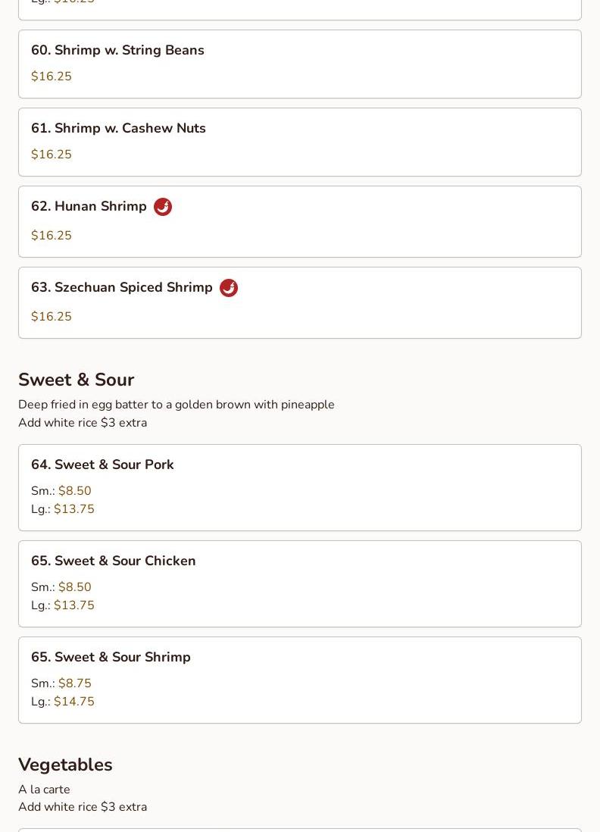This screenshot has height=832, width=600.
Task: Click the Sweet & Sour section heading
Action: 76,380
